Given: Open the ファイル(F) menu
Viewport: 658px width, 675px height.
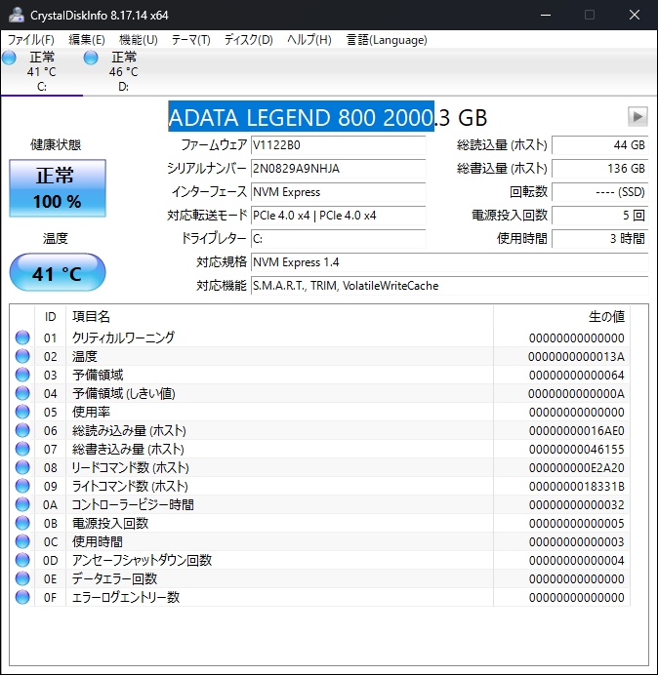Looking at the screenshot, I should click(31, 40).
